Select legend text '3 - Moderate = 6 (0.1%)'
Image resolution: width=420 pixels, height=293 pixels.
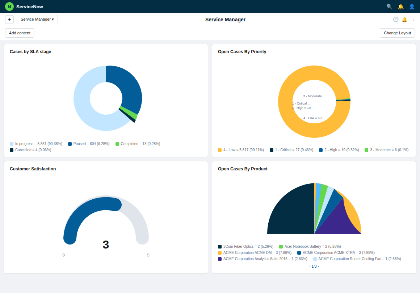pos(389,150)
